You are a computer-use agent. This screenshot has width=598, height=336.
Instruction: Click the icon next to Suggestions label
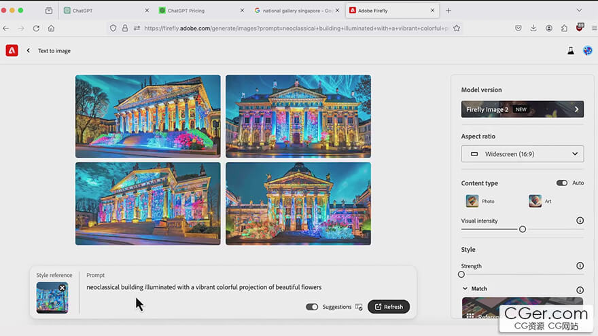pos(359,307)
